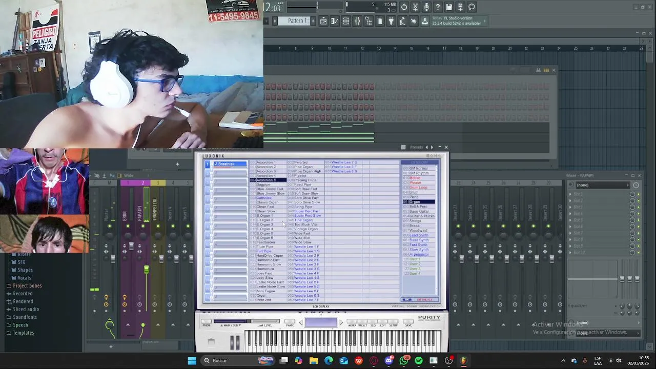The height and width of the screenshot is (369, 656).
Task: Click the scissors edit-tools icon in the top toolbar
Action: (x=415, y=7)
